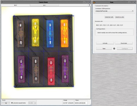137x106 pixels.
Task: Switch to the IM 0 tab
Action: 15,5
